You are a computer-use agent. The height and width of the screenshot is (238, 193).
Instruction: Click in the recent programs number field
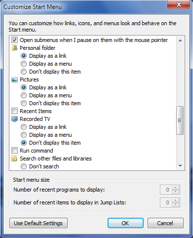[166, 190]
